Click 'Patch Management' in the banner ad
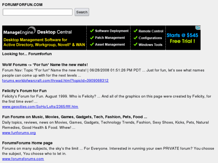The height and width of the screenshot is (163, 218). (x=110, y=38)
